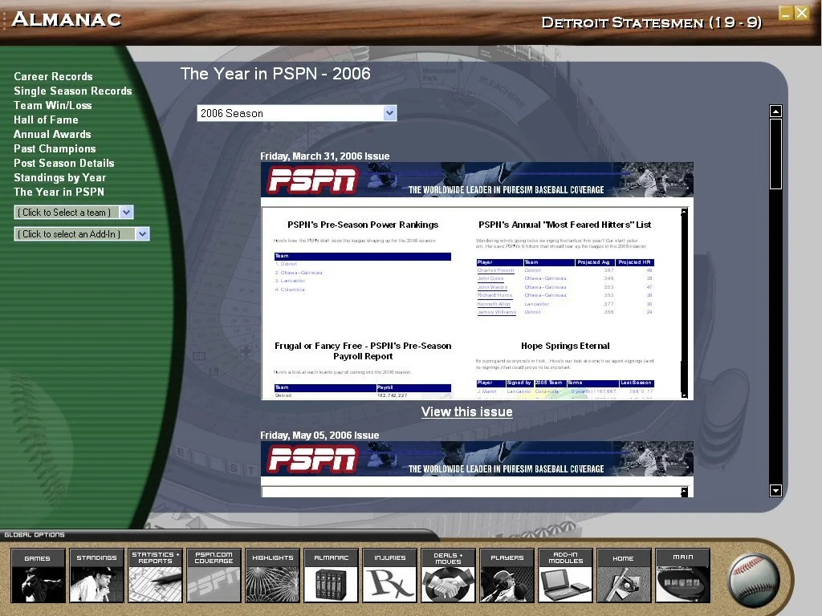Click the 'View this issue' link
The width and height of the screenshot is (822, 616).
pos(466,411)
